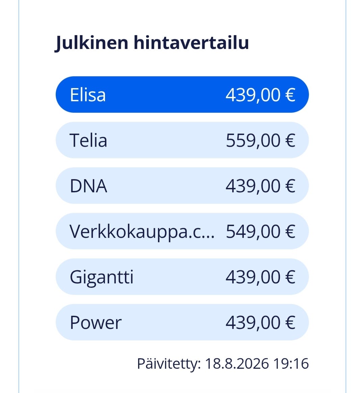Click the DNA 439,00 € price

pos(260,186)
